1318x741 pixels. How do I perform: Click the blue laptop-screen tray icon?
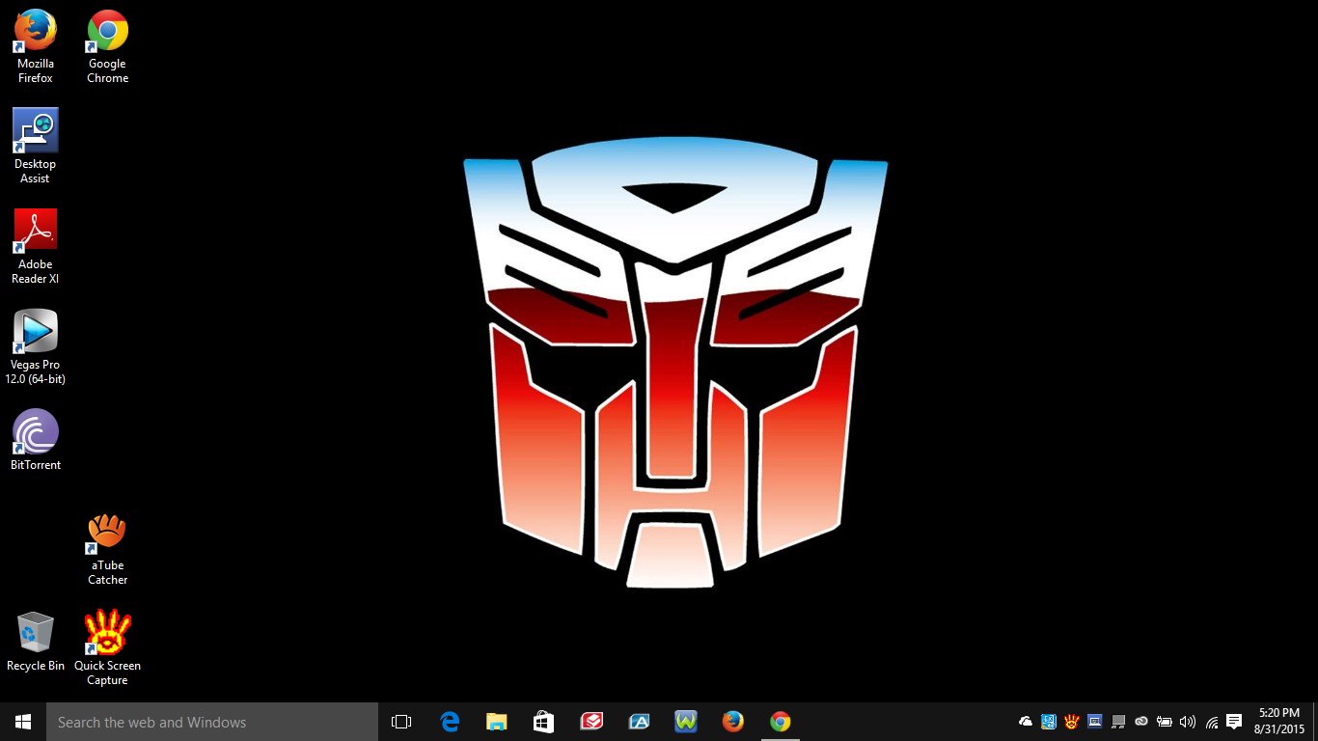point(1095,722)
